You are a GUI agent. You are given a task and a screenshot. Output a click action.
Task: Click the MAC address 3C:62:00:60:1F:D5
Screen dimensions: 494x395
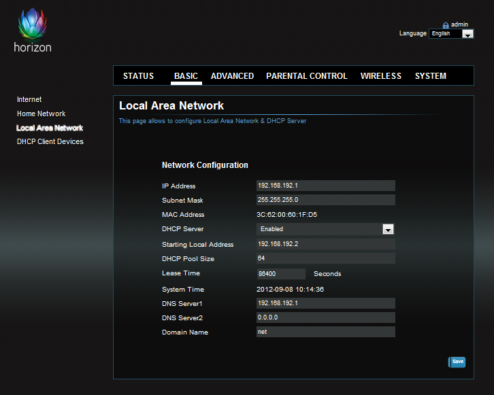click(x=286, y=215)
